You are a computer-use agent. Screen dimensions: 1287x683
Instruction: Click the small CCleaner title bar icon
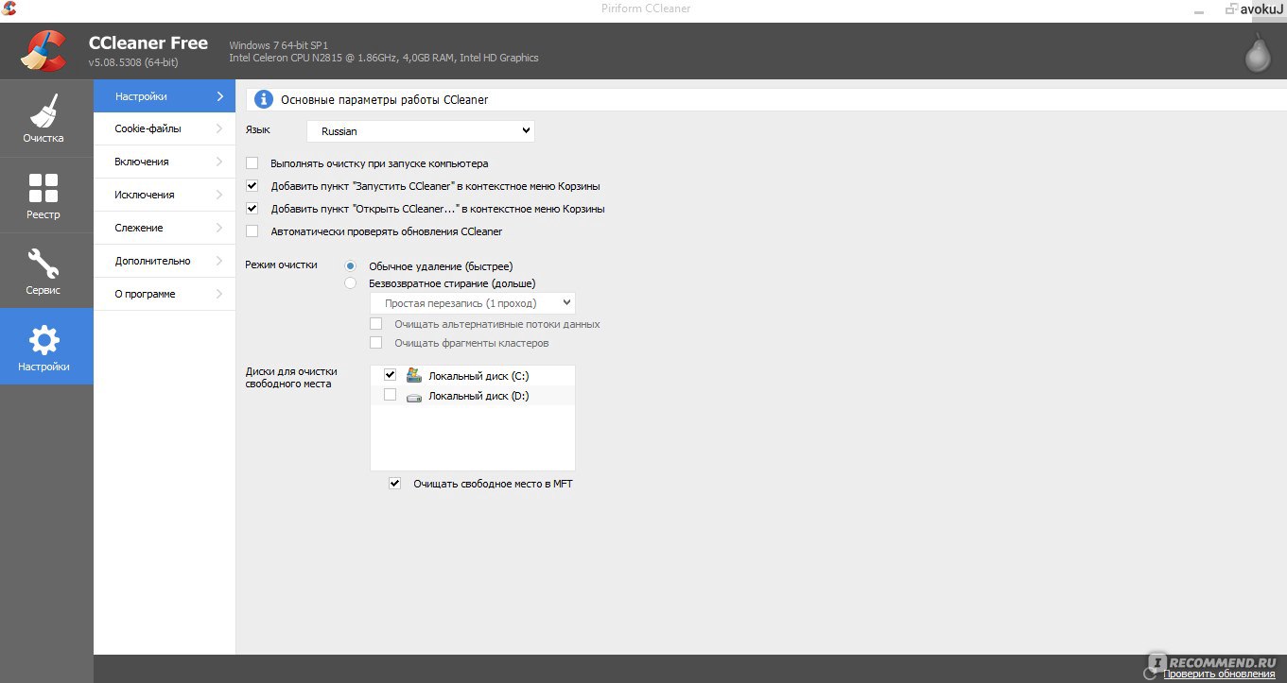pos(9,9)
